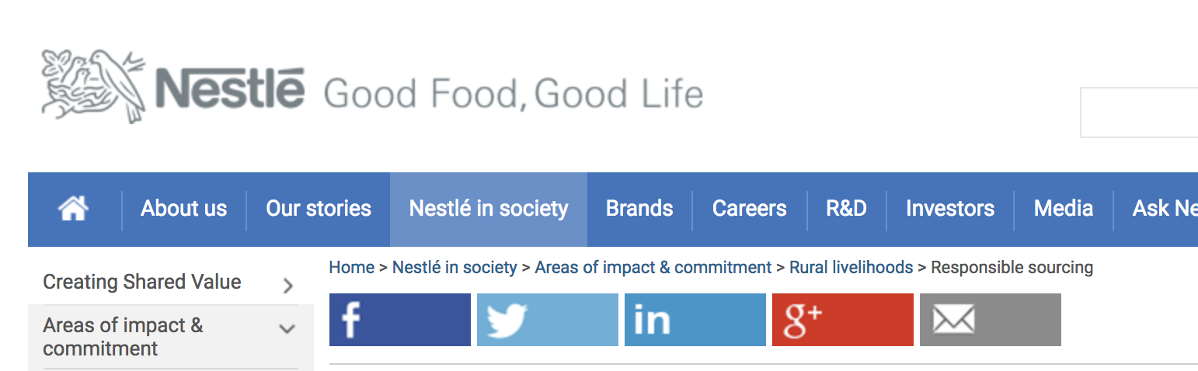Share page via Twitter bird icon
This screenshot has height=371, width=1198.
[x=548, y=320]
